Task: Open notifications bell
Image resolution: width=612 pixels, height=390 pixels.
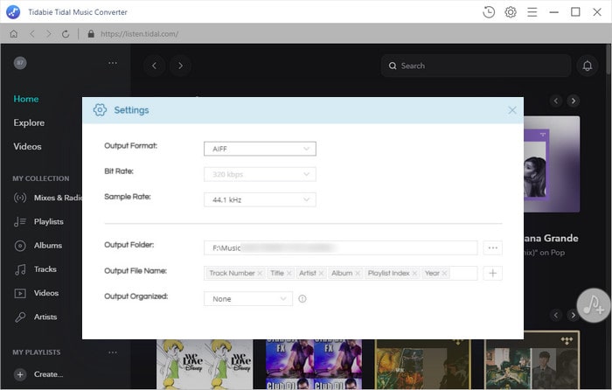Action: click(588, 66)
